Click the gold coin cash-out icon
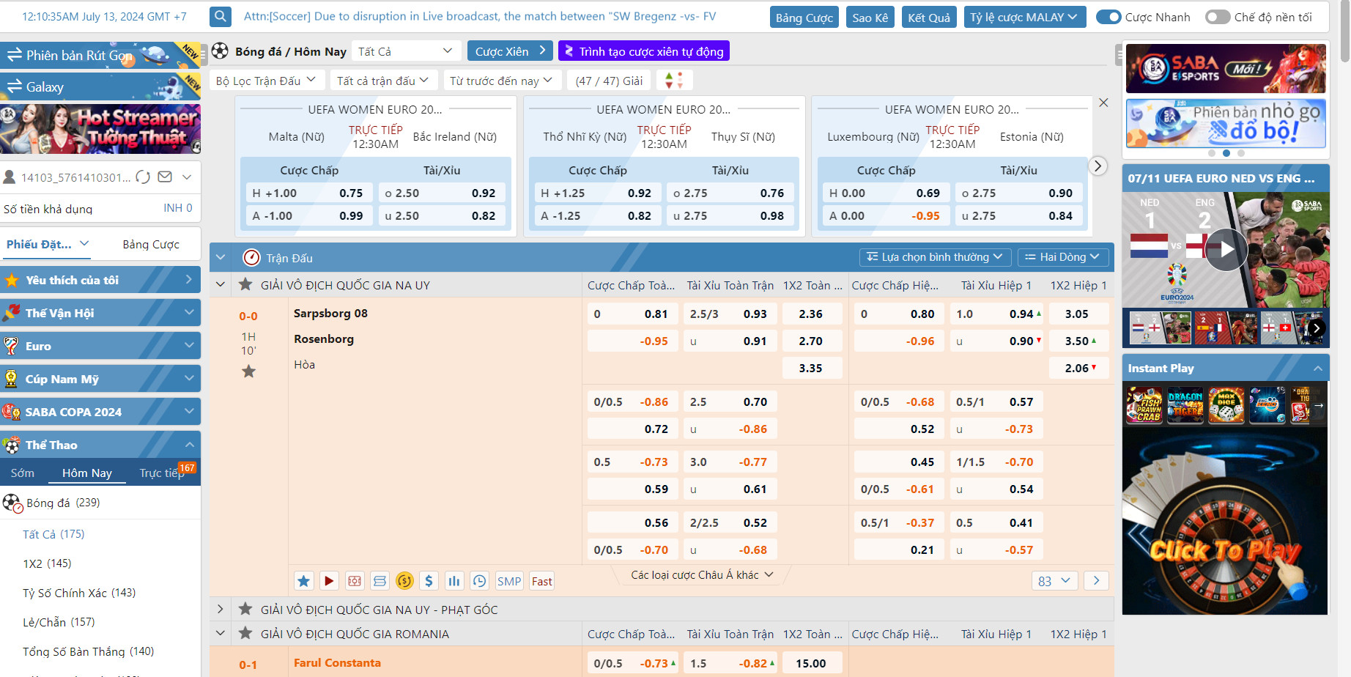Viewport: 1351px width, 677px height. click(x=404, y=581)
